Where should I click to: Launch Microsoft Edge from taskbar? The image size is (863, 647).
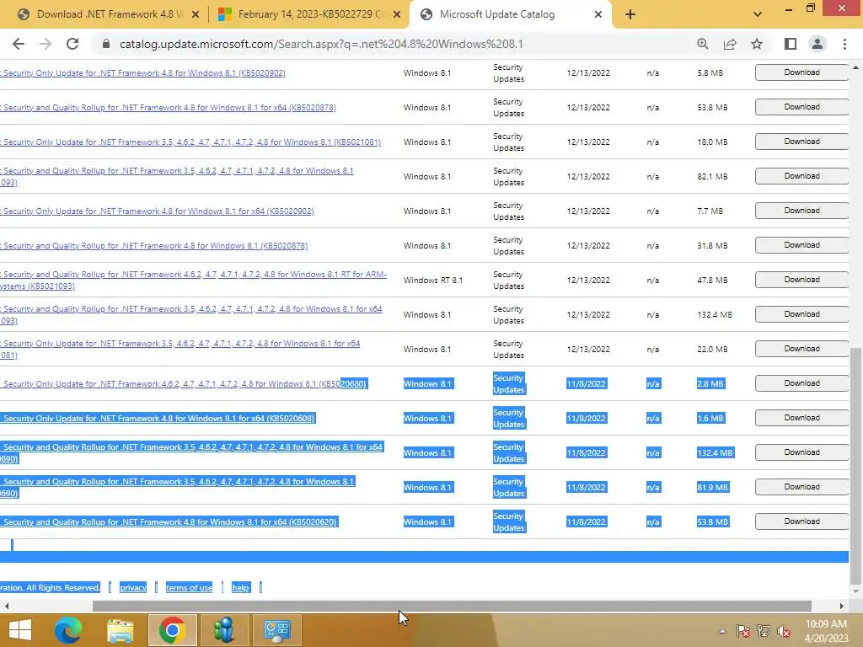point(68,629)
